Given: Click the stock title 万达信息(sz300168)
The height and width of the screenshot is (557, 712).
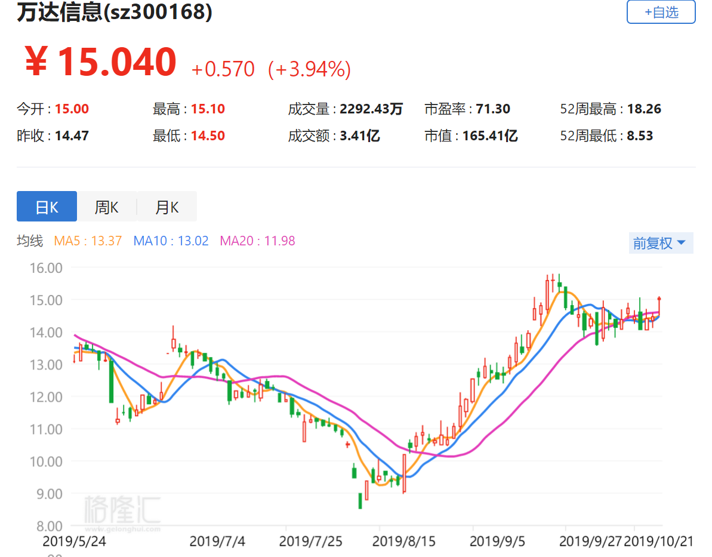Looking at the screenshot, I should pyautogui.click(x=115, y=12).
